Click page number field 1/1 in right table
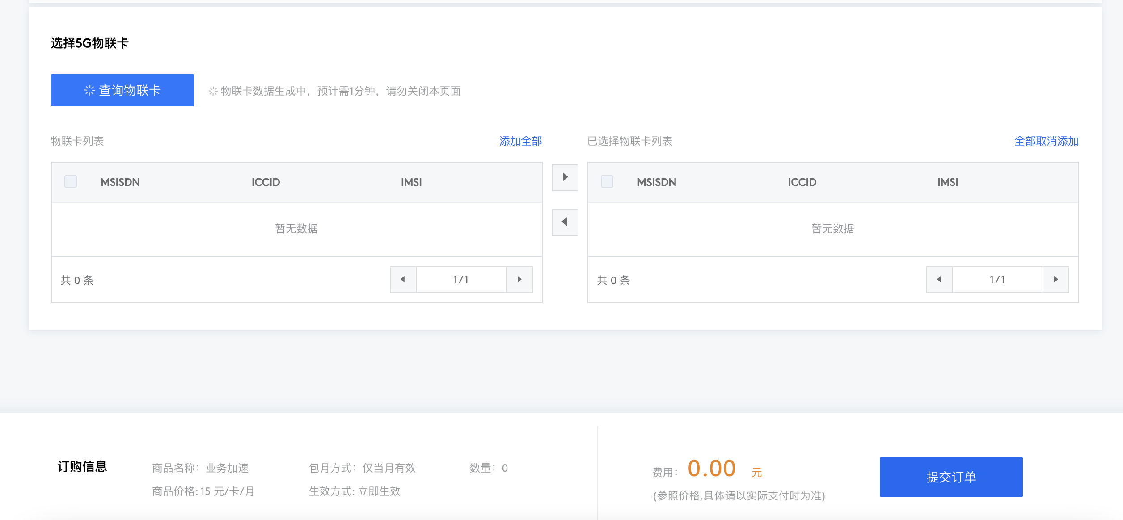Viewport: 1123px width, 520px height. click(x=997, y=280)
